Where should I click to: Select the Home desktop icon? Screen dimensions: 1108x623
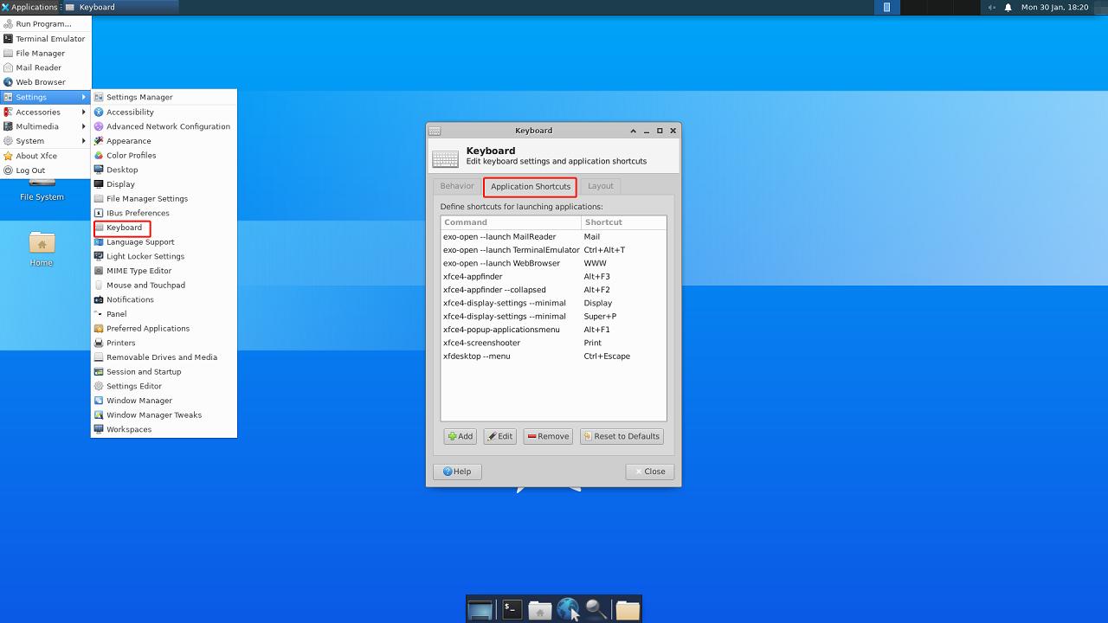tap(42, 248)
